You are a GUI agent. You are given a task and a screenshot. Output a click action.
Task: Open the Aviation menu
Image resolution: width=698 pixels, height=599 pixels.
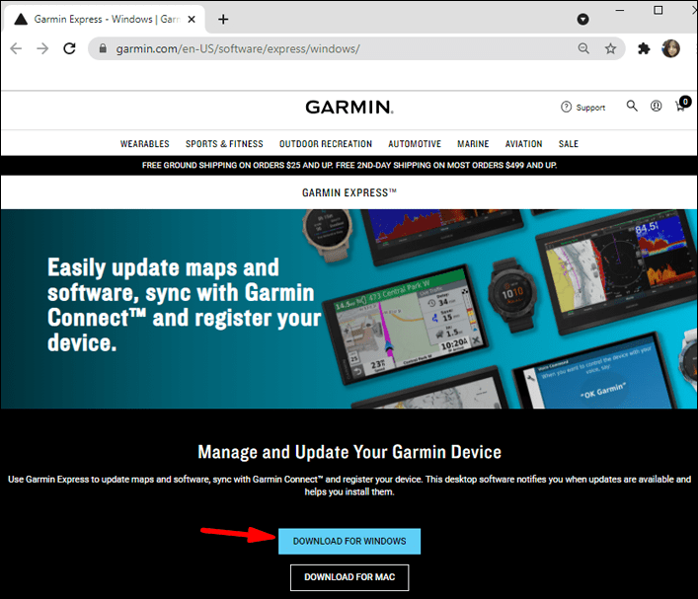(523, 144)
